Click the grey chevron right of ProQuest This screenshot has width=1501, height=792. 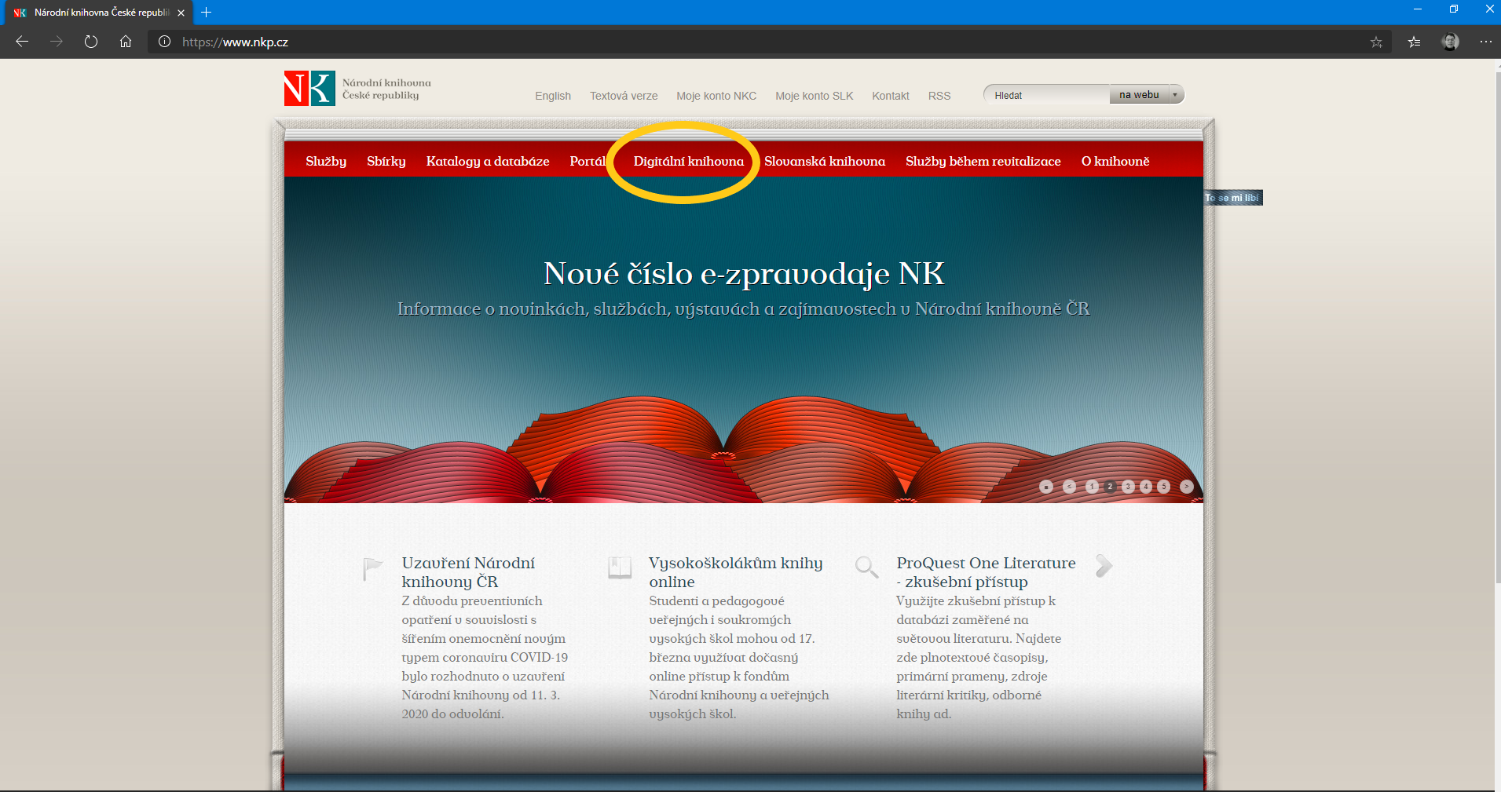tap(1104, 565)
